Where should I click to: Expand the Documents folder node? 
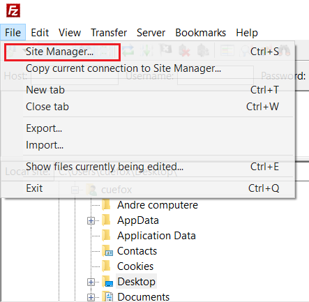pos(91,297)
